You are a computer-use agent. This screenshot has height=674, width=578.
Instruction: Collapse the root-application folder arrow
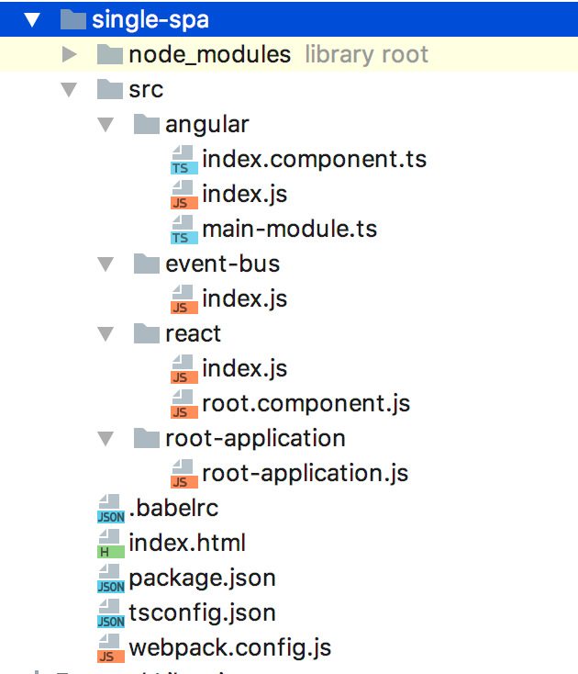tap(106, 439)
